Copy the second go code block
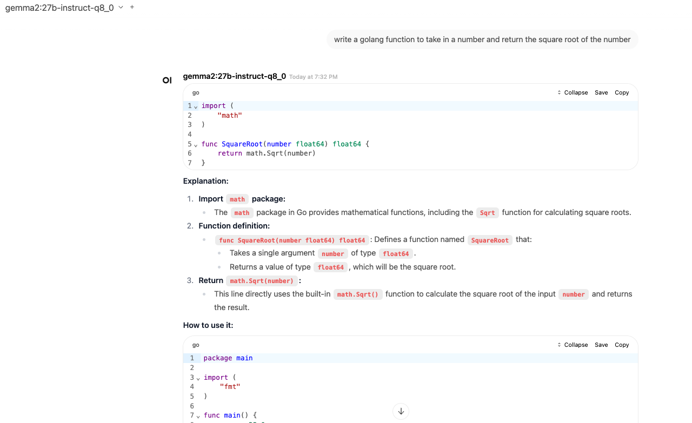Viewport: 692px width, 423px height. (x=622, y=345)
